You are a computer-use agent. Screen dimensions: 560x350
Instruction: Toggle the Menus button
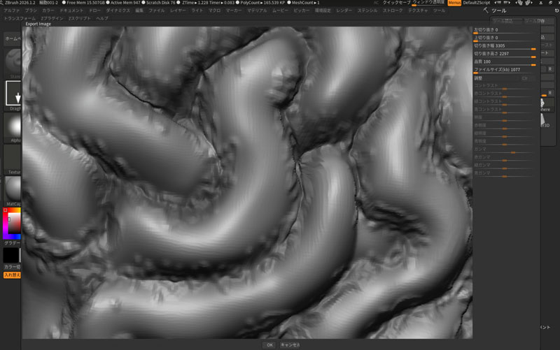click(x=454, y=3)
